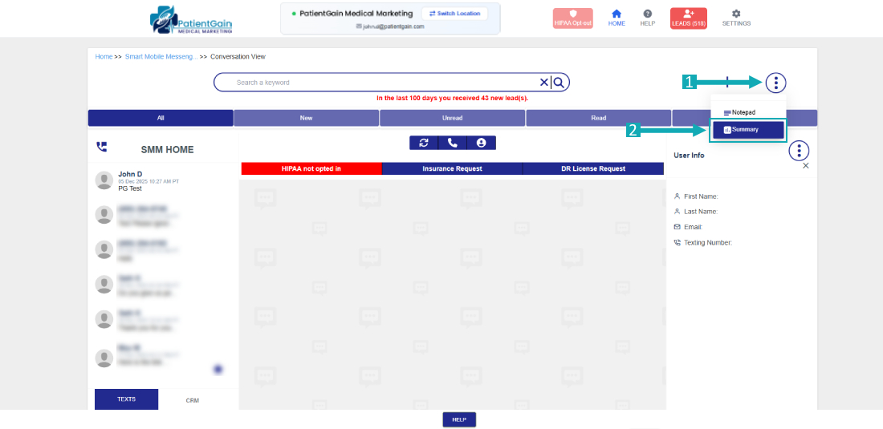Click the Insurance Request button
The image size is (883, 429).
(452, 168)
